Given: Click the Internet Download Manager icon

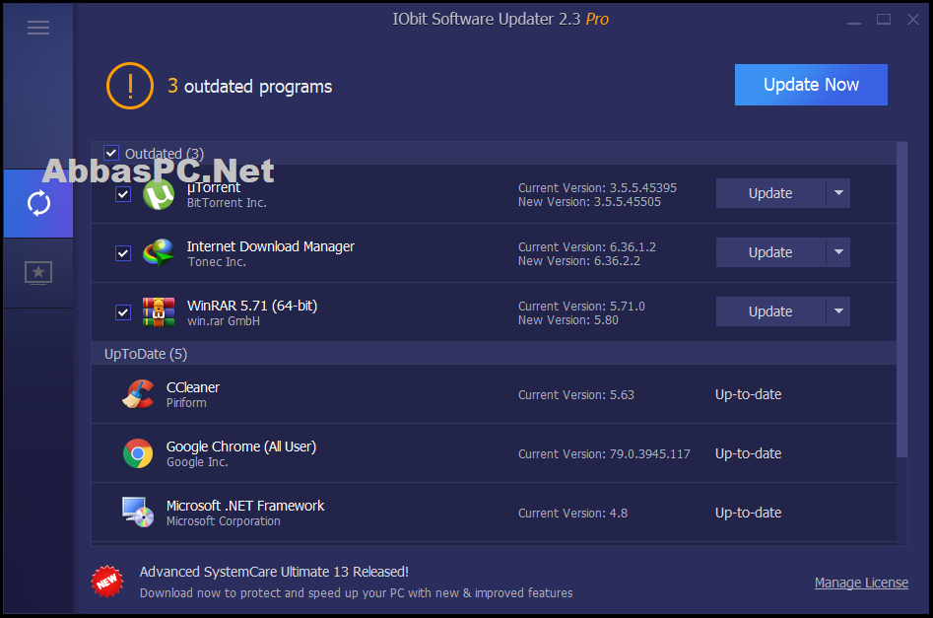Looking at the screenshot, I should (159, 253).
